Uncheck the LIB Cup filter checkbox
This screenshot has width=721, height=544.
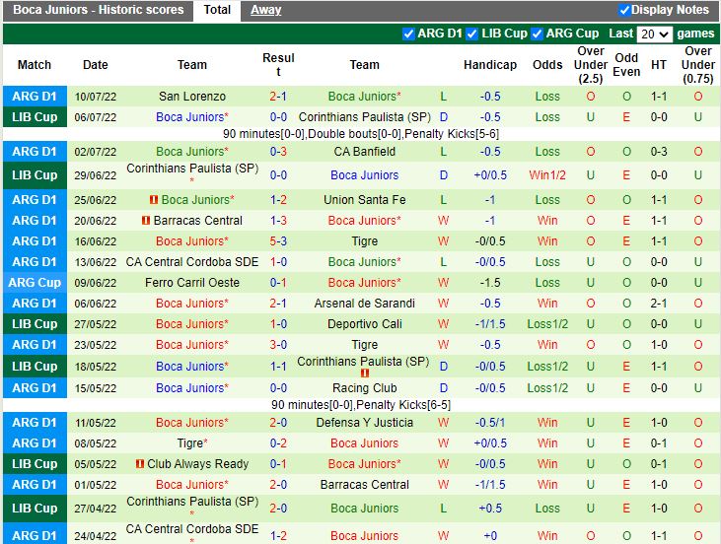[472, 34]
